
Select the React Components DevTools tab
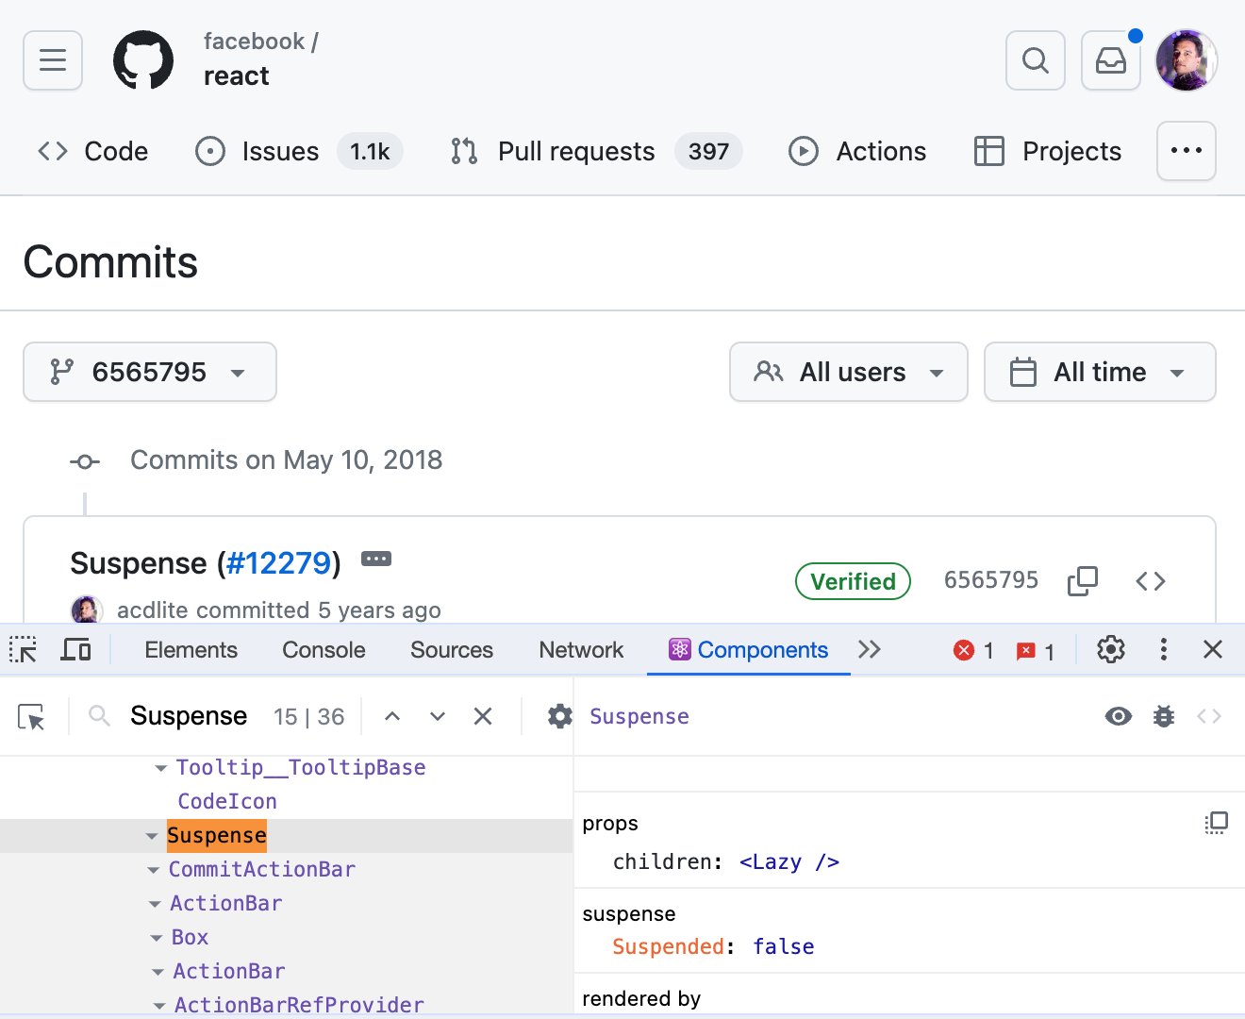749,650
